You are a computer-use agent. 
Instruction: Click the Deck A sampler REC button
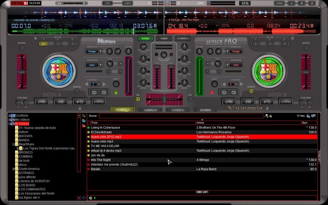click(120, 64)
